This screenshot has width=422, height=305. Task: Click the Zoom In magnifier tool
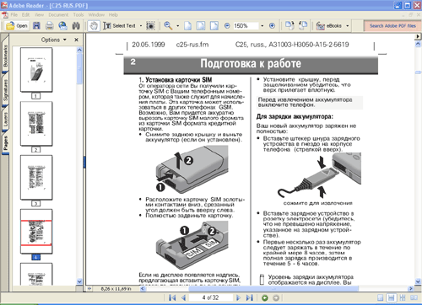tap(168, 26)
